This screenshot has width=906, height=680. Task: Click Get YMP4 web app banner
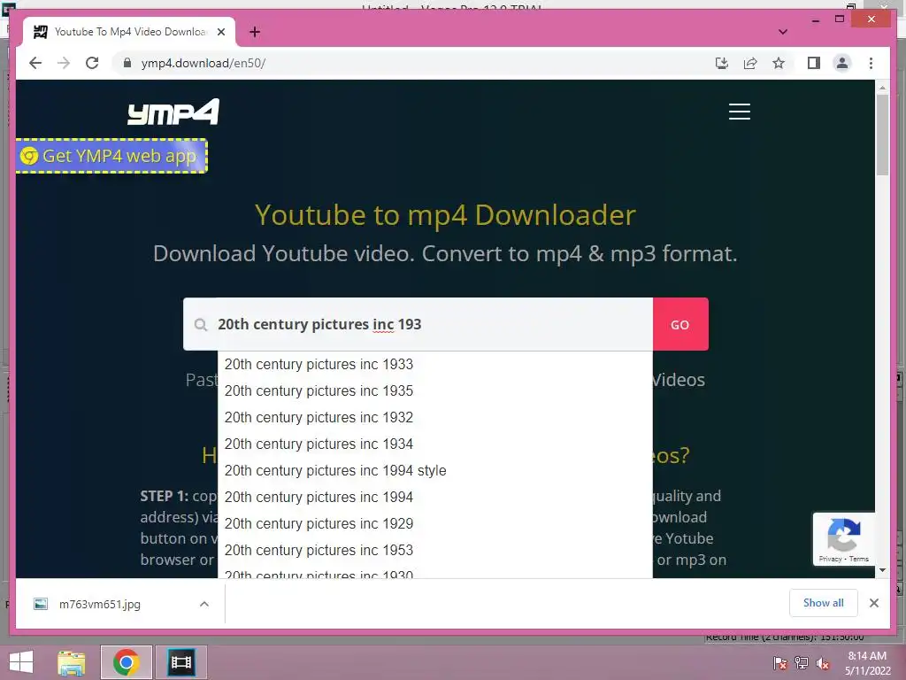pos(111,156)
